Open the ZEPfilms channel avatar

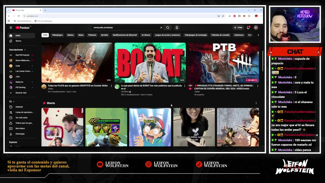tap(117, 87)
